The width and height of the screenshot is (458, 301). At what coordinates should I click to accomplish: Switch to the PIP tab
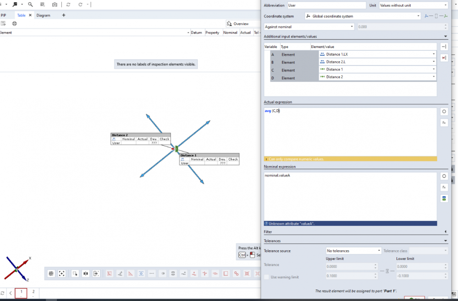coord(4,15)
